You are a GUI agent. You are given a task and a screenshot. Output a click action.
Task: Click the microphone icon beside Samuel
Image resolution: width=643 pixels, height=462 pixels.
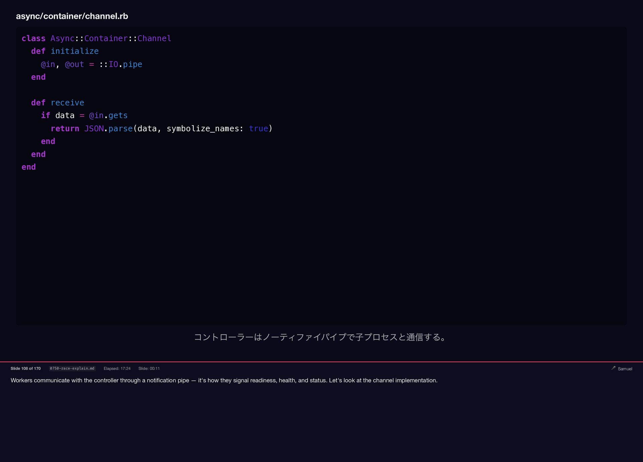tap(613, 368)
